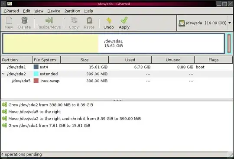Click the Paste partition clipboard icon

click(89, 21)
